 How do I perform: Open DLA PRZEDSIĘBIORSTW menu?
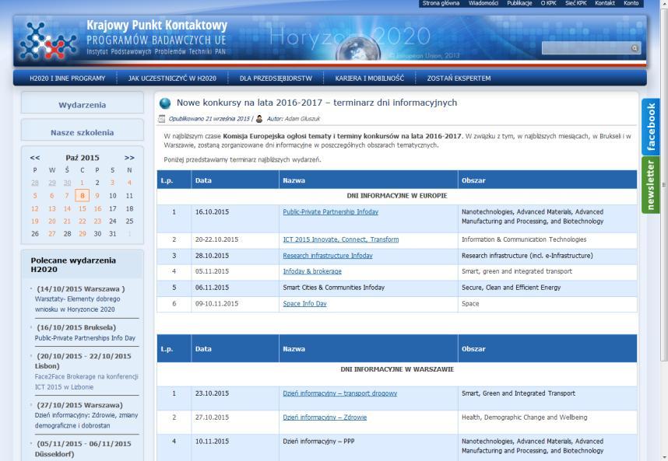(x=276, y=79)
